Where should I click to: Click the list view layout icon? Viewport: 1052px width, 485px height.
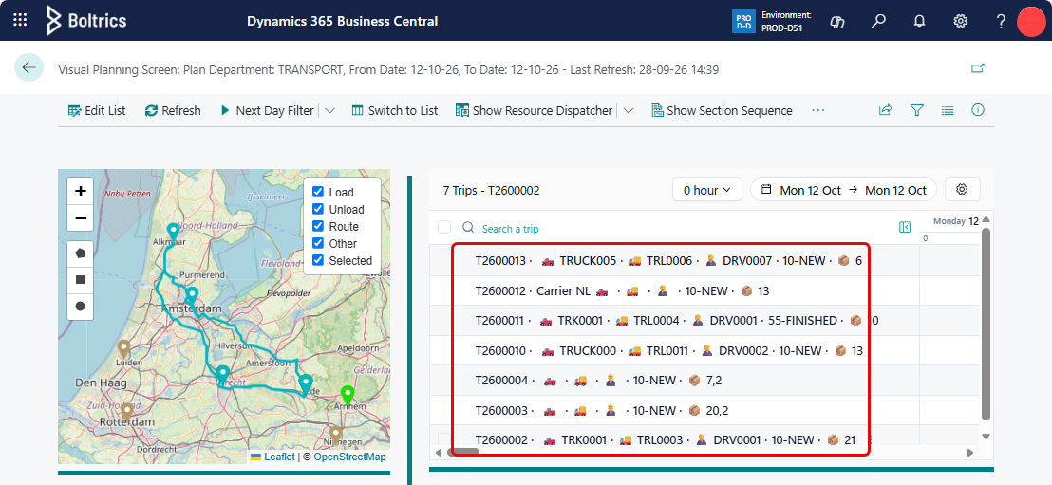[x=948, y=110]
